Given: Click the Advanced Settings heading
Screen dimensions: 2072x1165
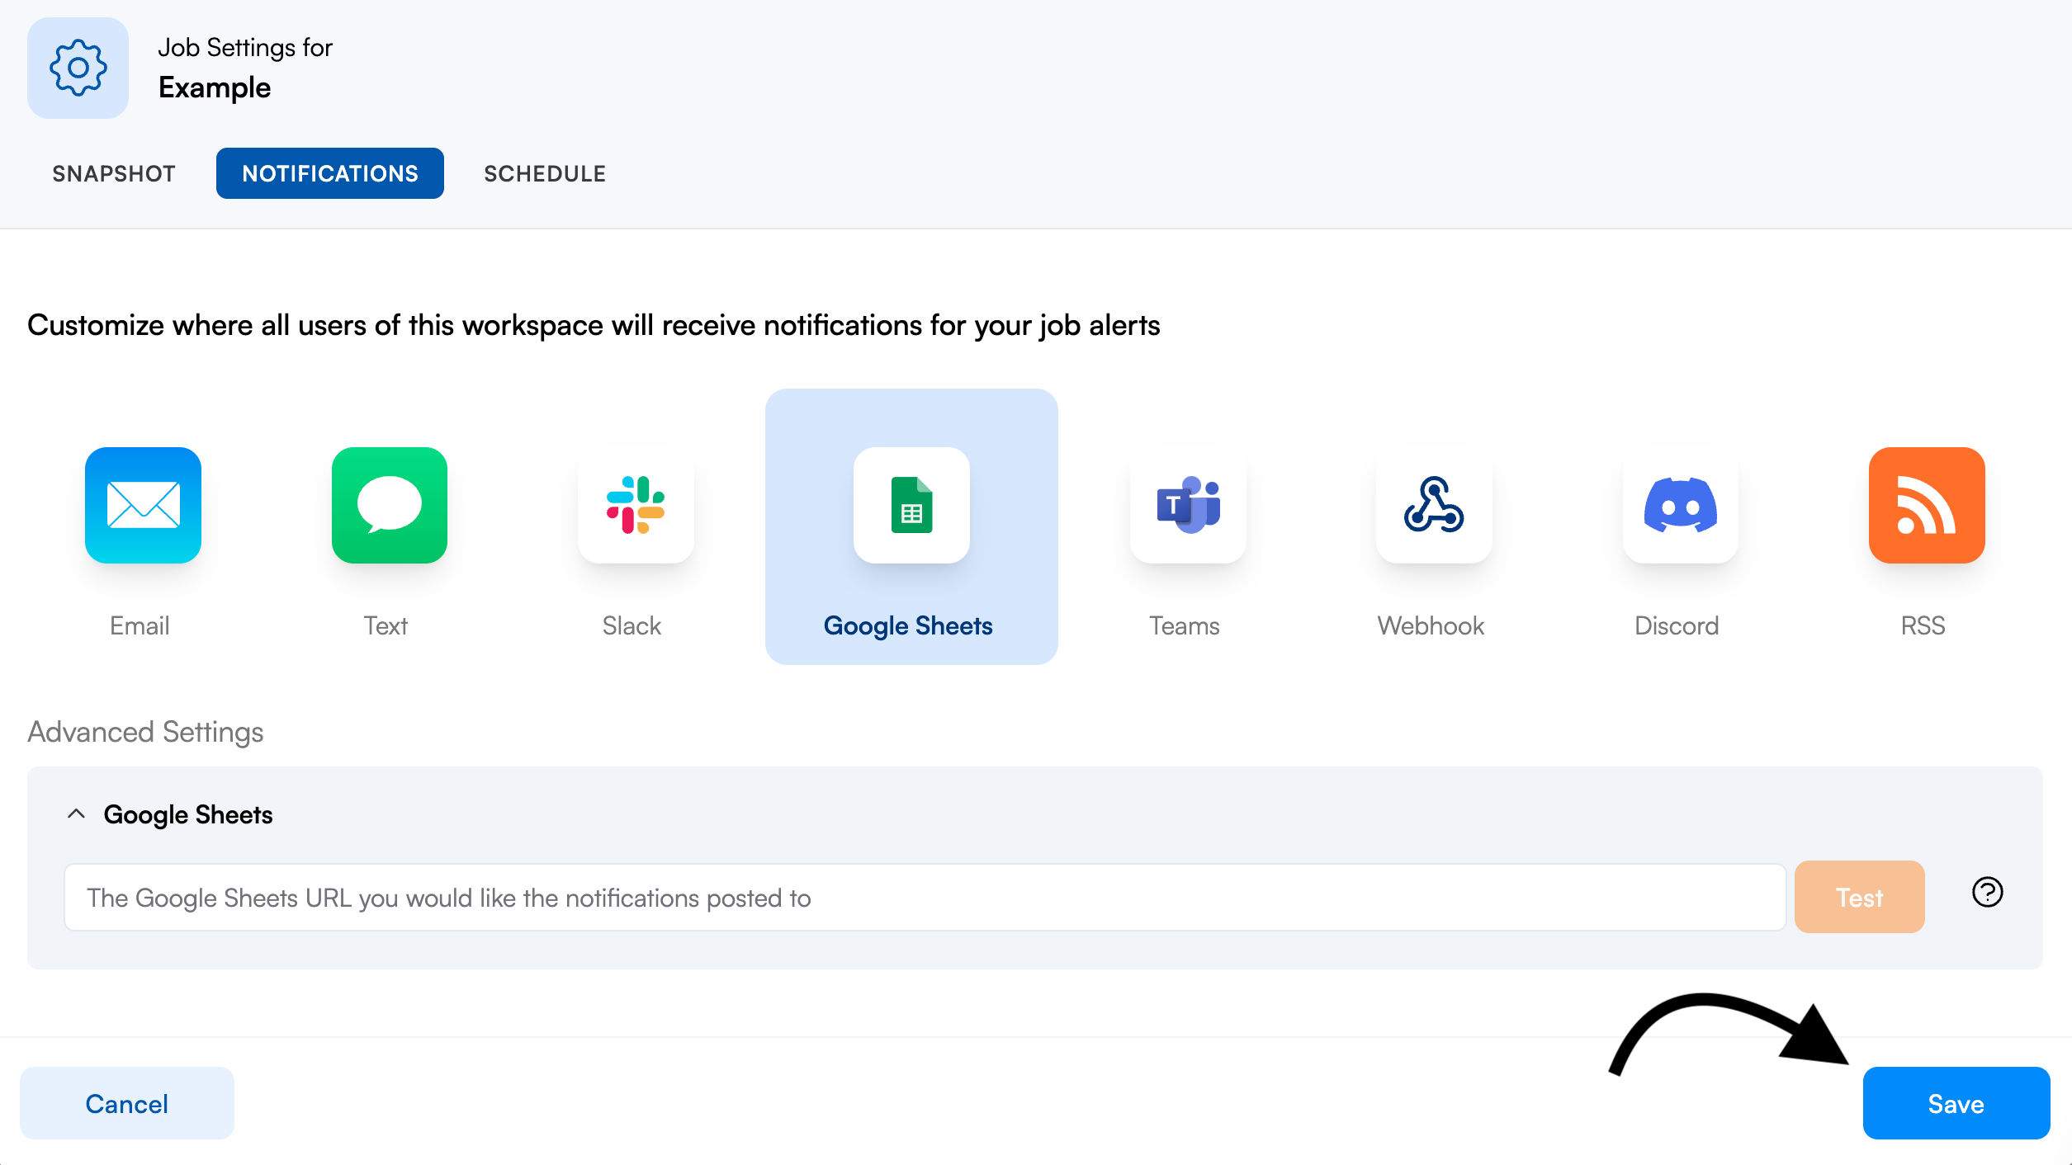Looking at the screenshot, I should [145, 732].
